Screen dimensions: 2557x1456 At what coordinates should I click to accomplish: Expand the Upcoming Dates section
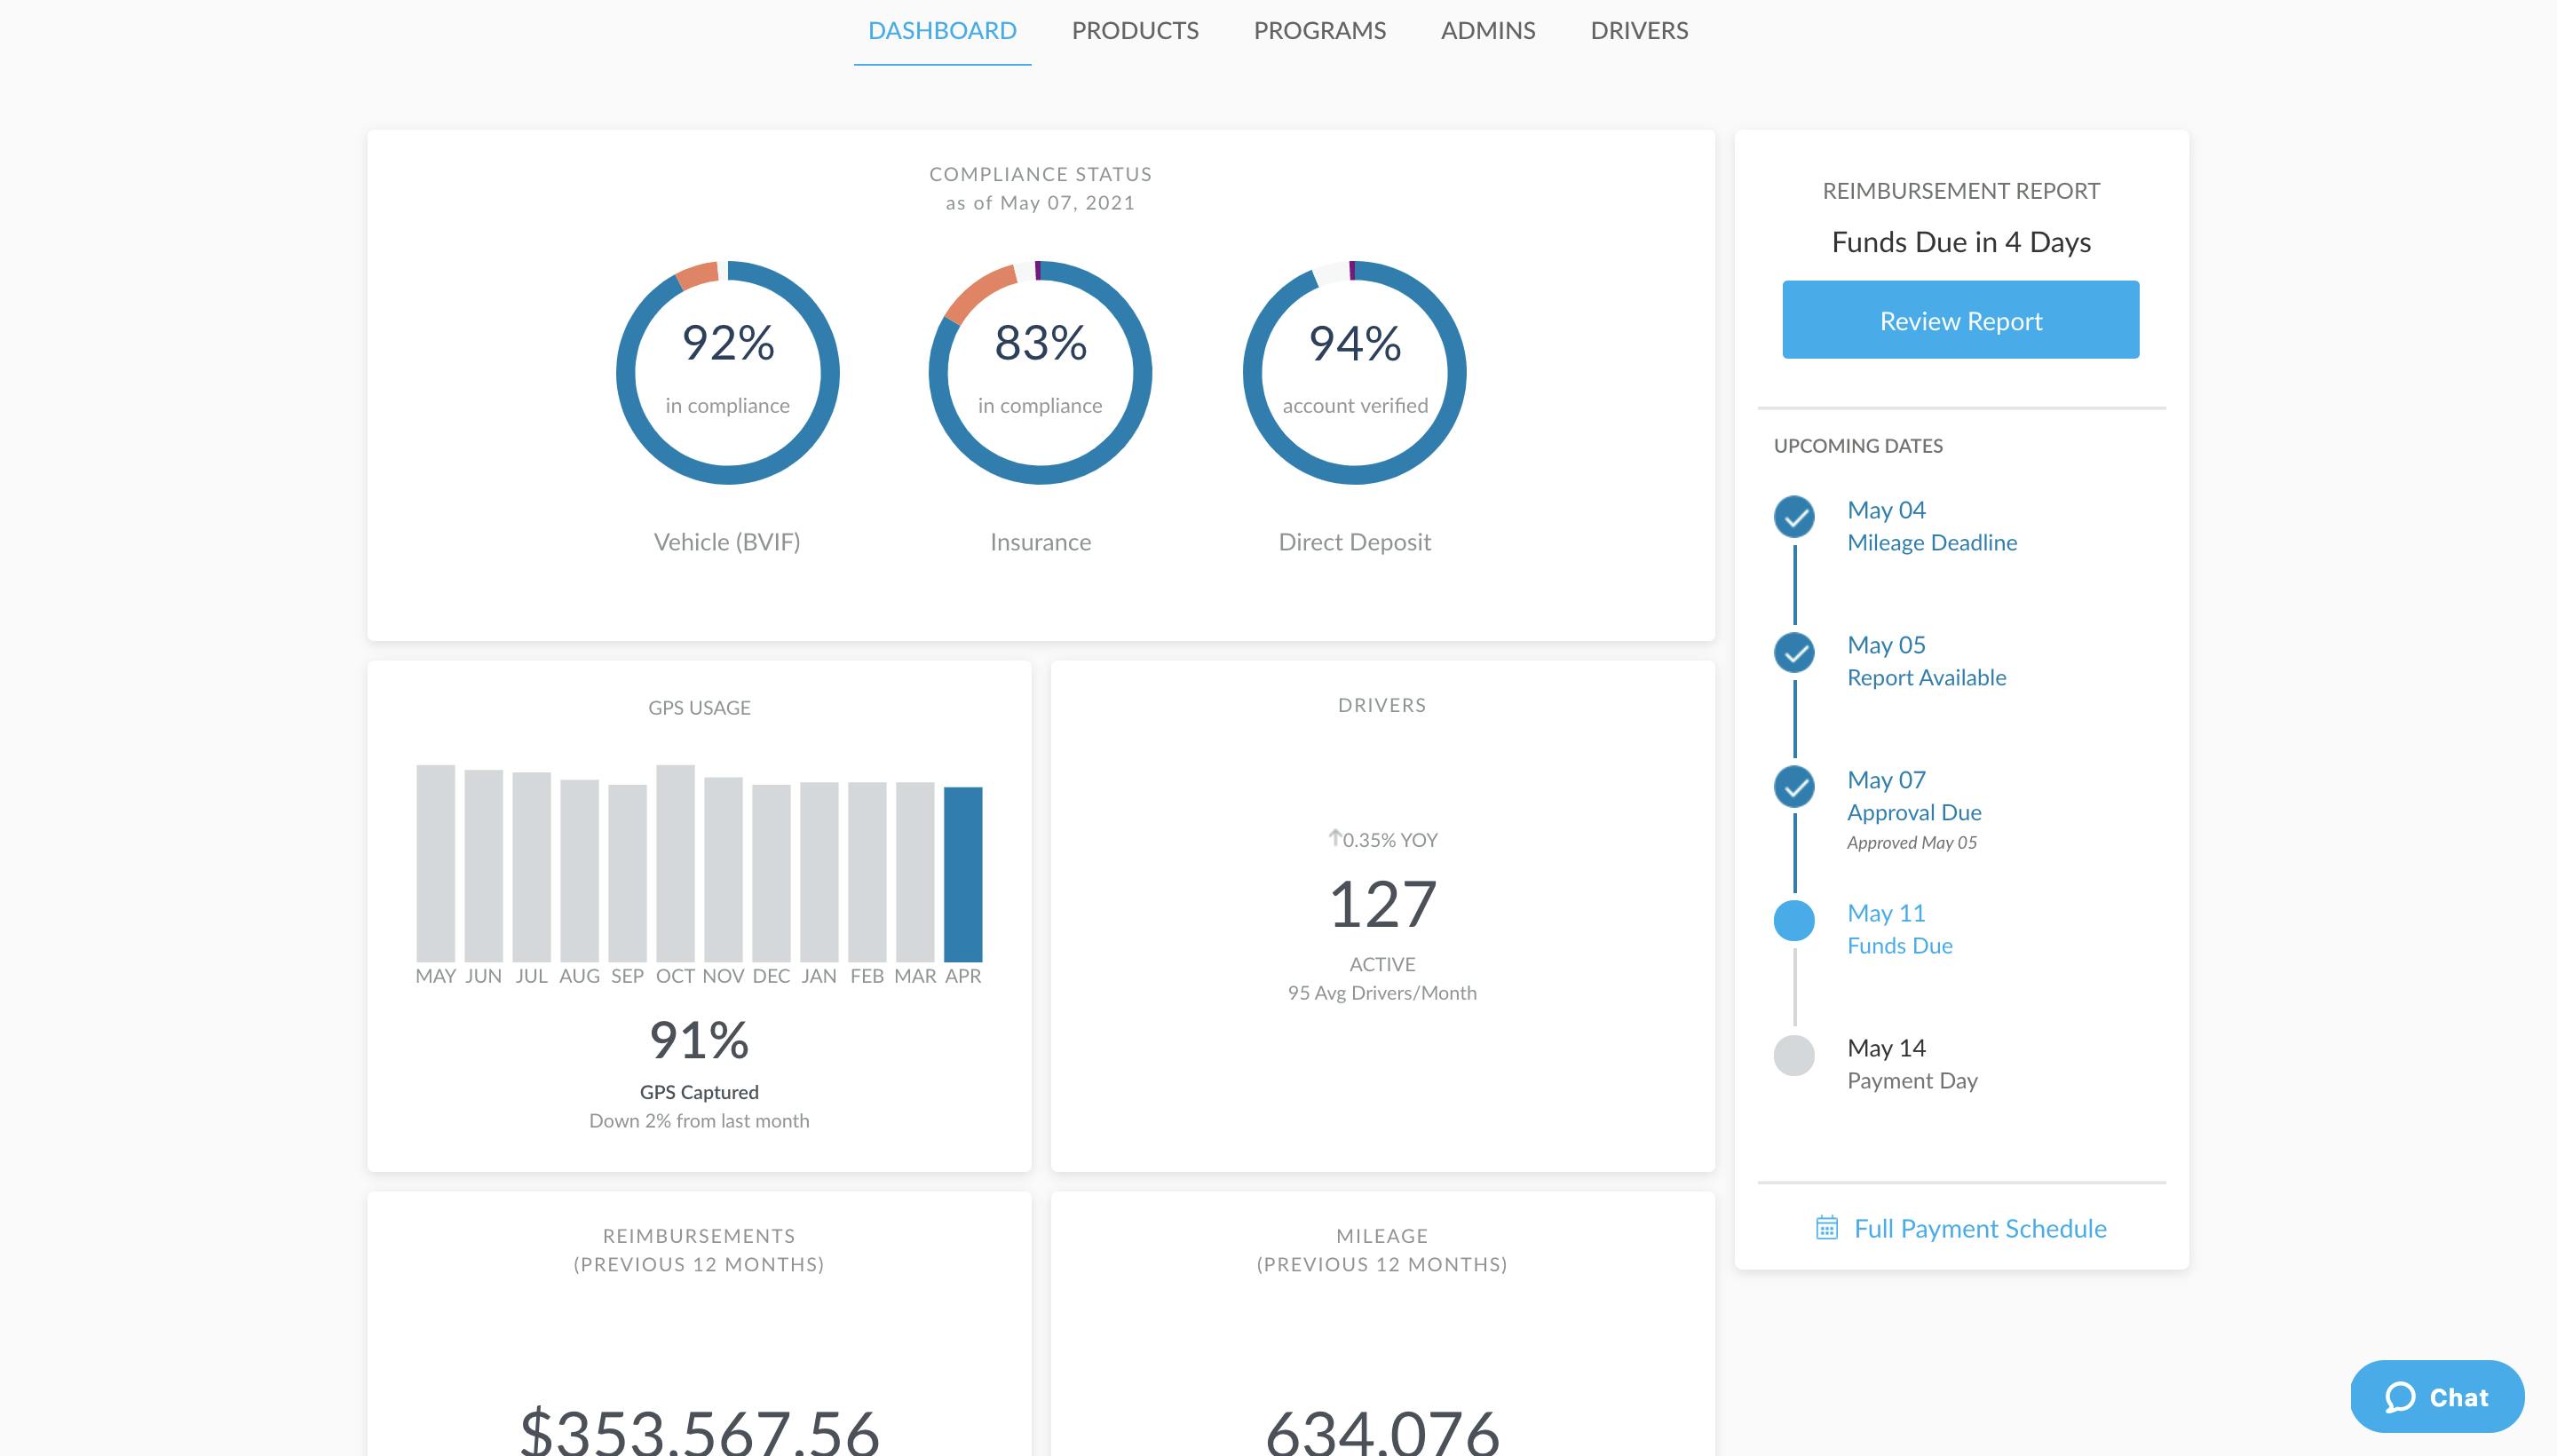tap(1858, 446)
